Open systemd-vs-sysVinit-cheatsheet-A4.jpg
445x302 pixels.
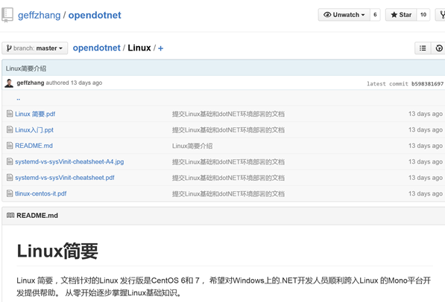pyautogui.click(x=69, y=161)
